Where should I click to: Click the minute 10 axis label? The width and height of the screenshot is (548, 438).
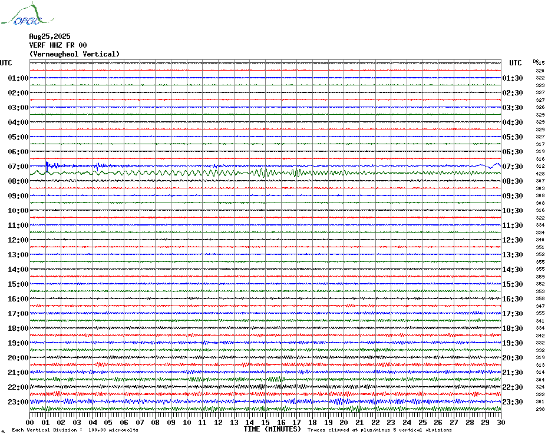[x=187, y=423]
